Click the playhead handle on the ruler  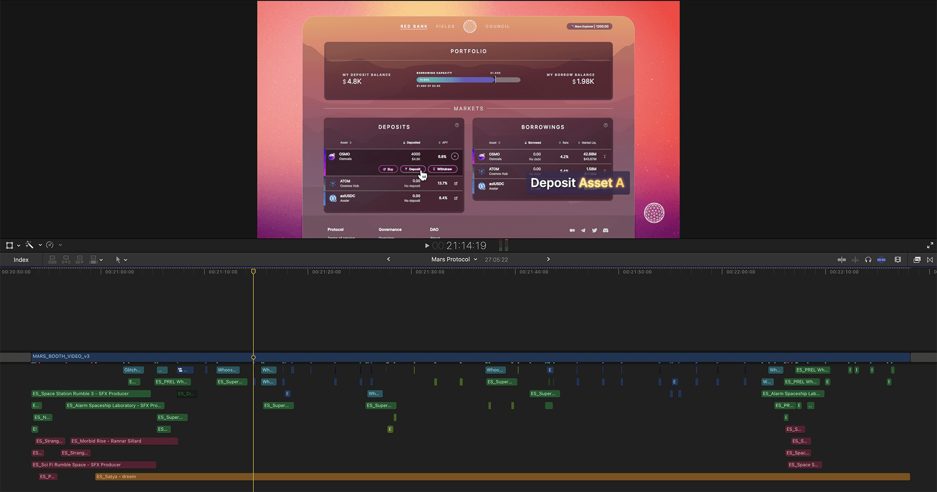253,271
